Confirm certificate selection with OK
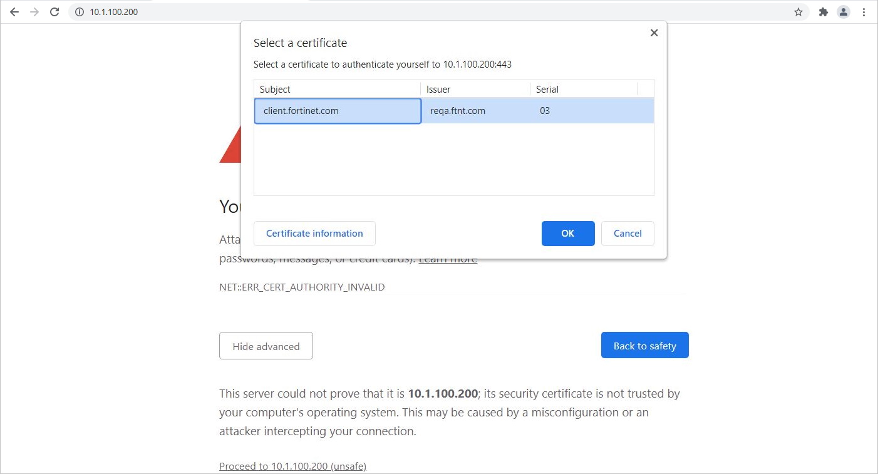Screen dimensions: 878x474 [x=567, y=233]
